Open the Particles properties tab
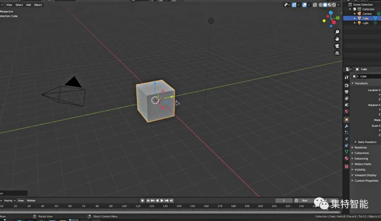381x221 pixels. (x=346, y=133)
